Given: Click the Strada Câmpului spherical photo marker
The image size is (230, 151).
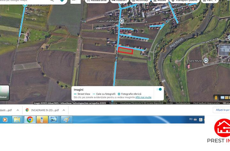Looking at the screenshot, I should coord(25,5).
